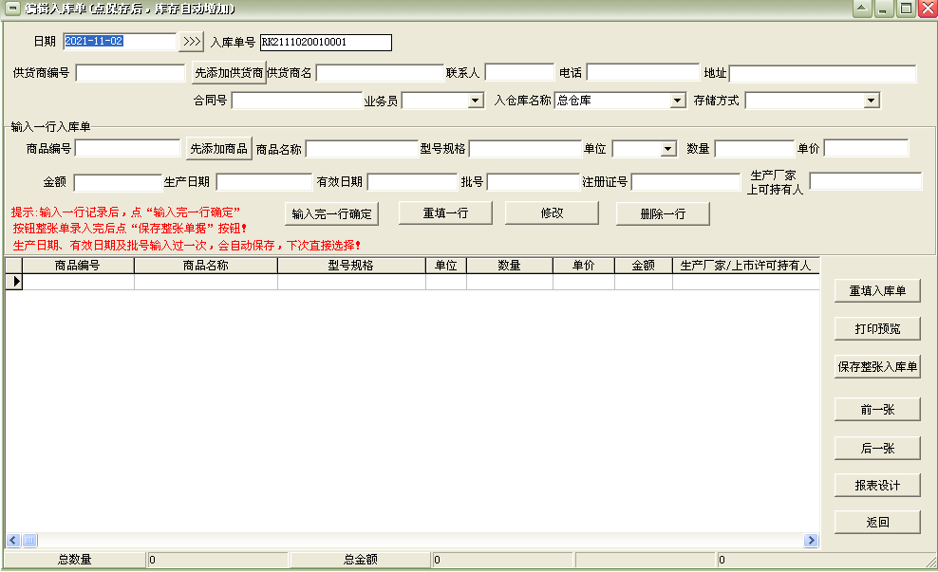The width and height of the screenshot is (938, 572).
Task: Focus the 数量 input field
Action: point(755,148)
